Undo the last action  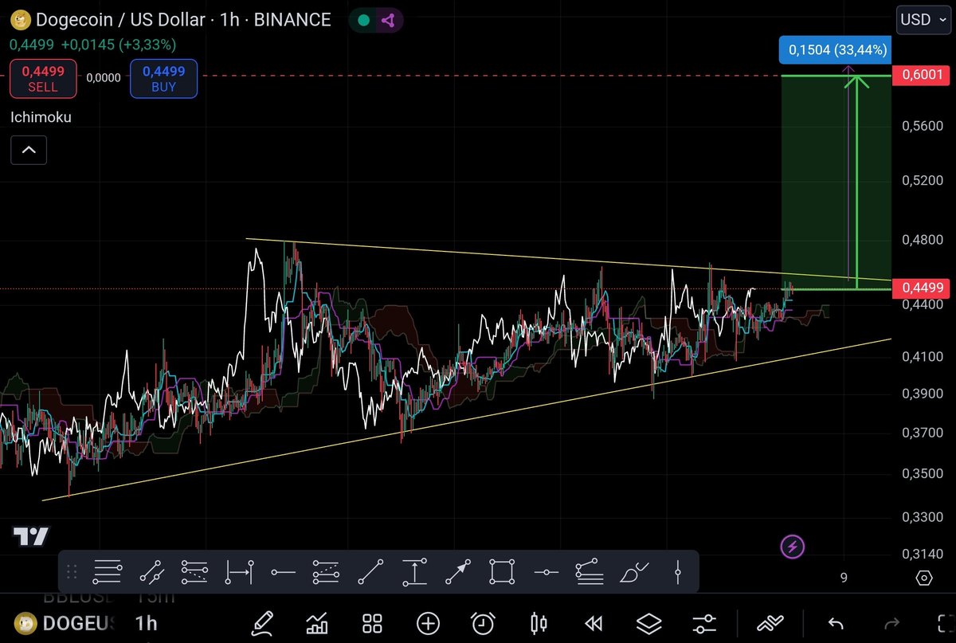pos(836,623)
